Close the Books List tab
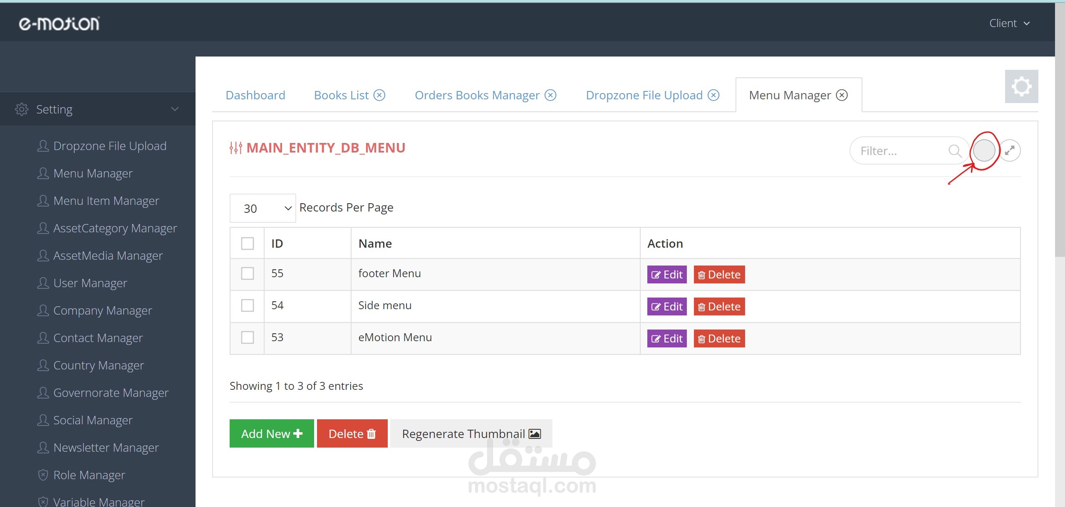1065x507 pixels. click(379, 95)
